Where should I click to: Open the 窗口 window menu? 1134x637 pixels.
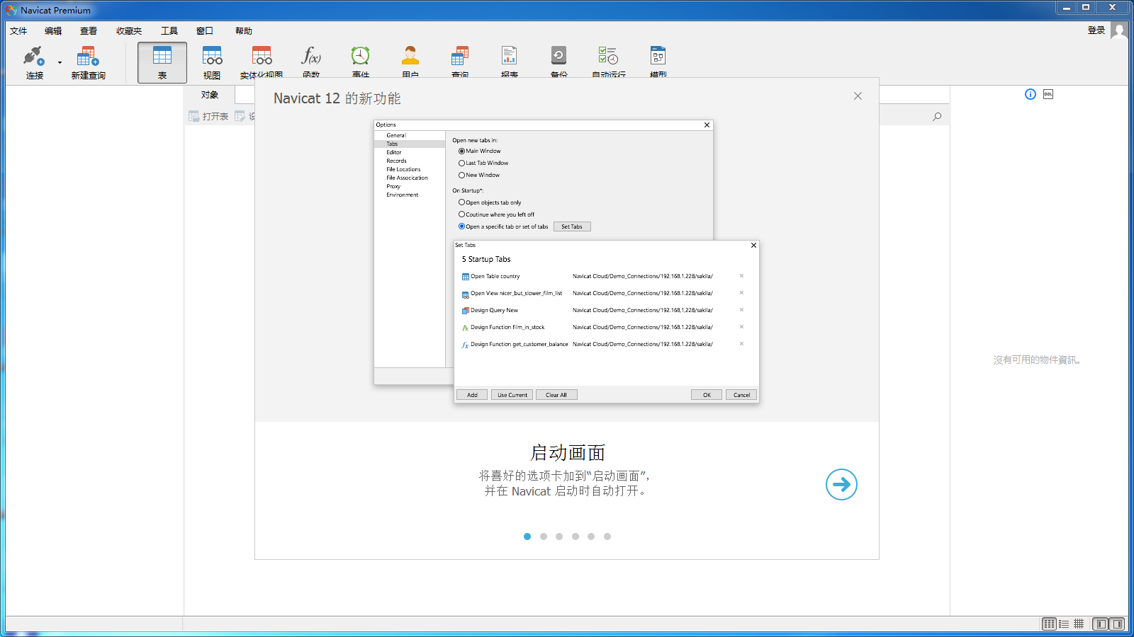pyautogui.click(x=205, y=30)
